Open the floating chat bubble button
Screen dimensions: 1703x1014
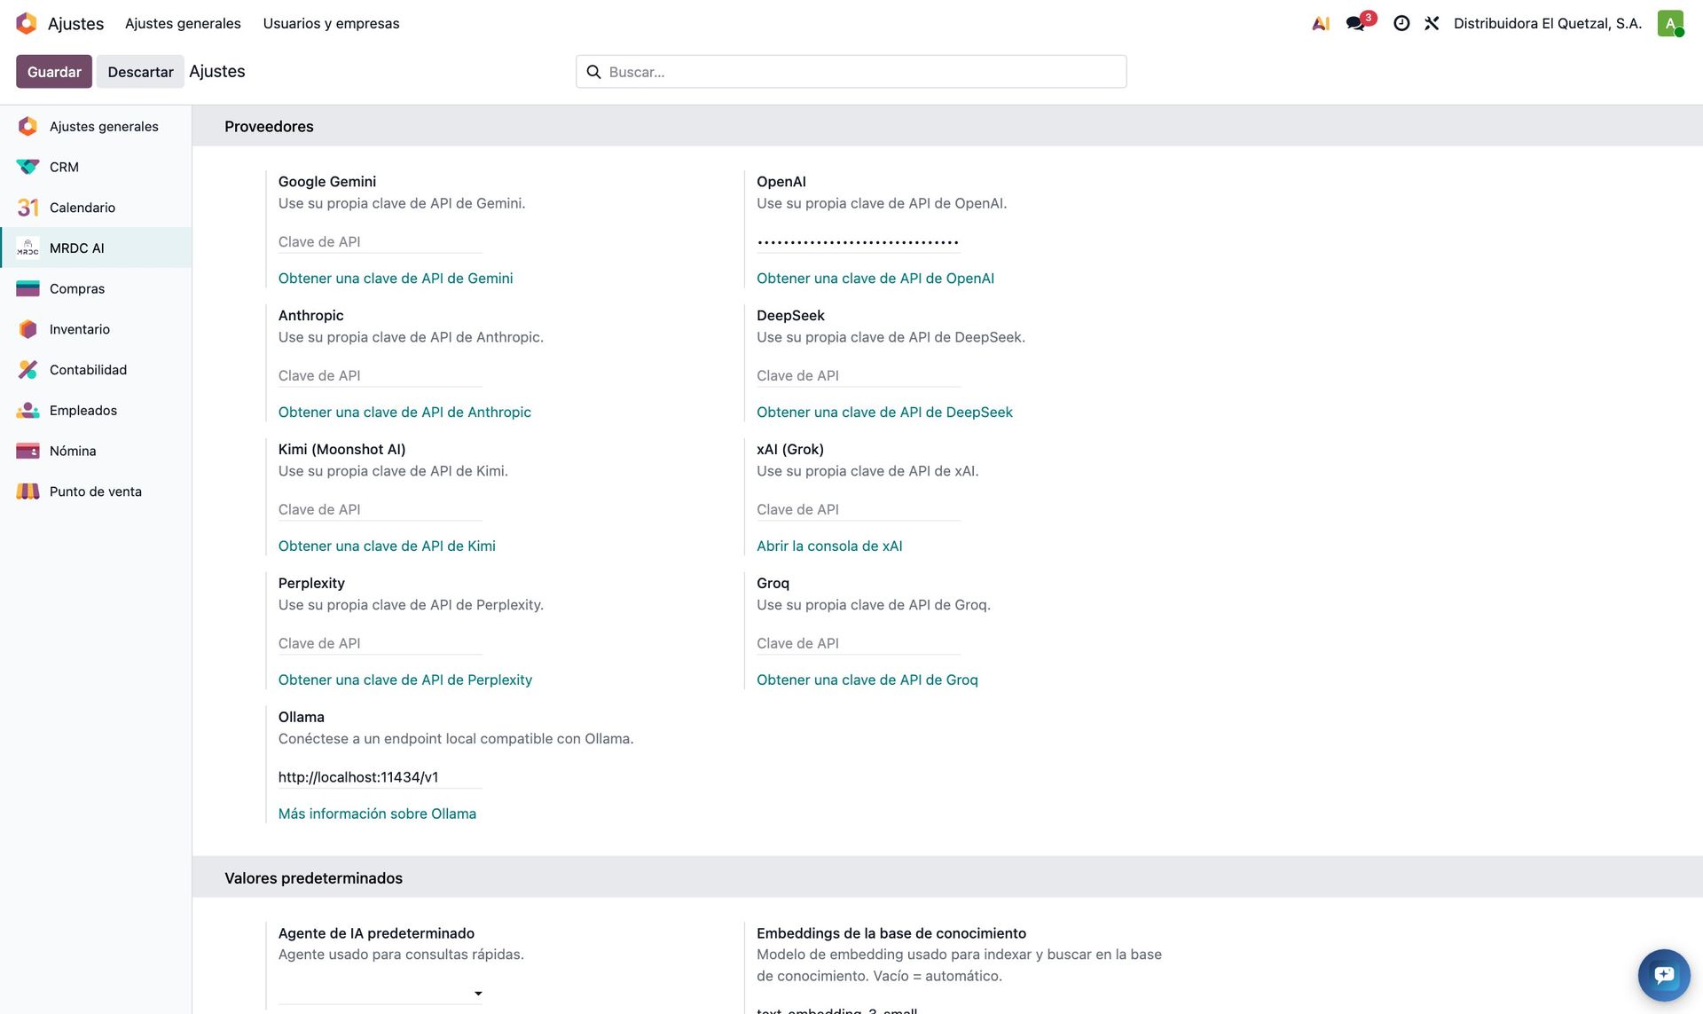[1664, 975]
